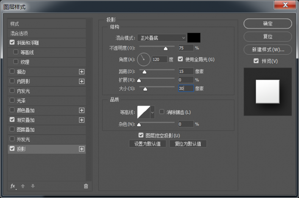Click the style preview thumbnail

(268, 92)
